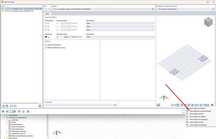
Task: Choose Print Graphics to Printout Report
Action: tap(200, 111)
